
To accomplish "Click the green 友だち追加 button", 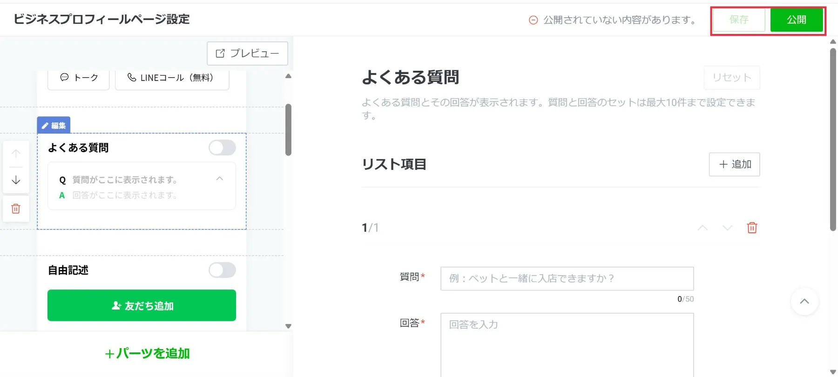I will 142,305.
